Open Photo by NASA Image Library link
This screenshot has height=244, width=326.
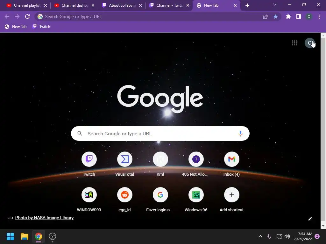(44, 218)
